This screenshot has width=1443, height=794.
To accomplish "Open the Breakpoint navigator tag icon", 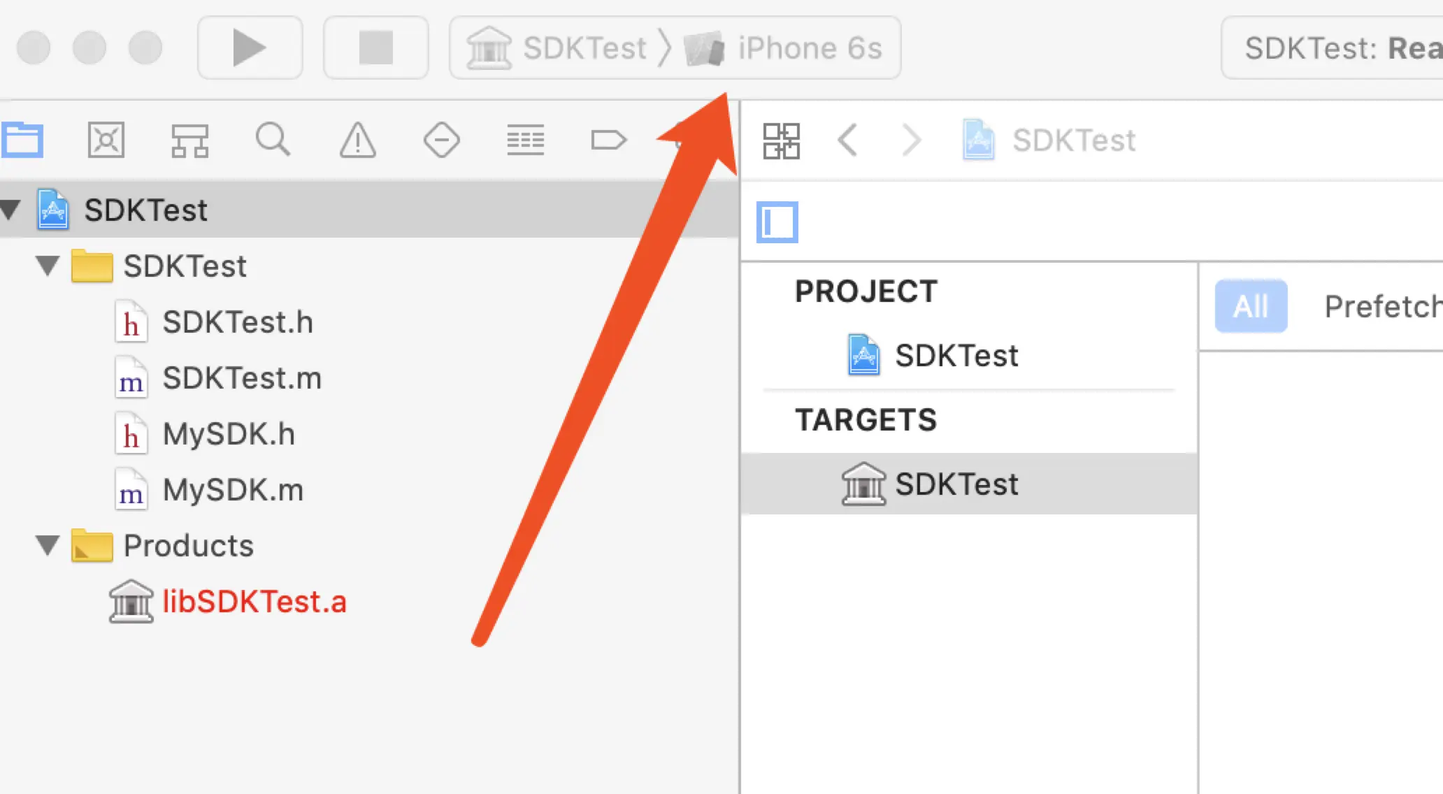I will [608, 140].
